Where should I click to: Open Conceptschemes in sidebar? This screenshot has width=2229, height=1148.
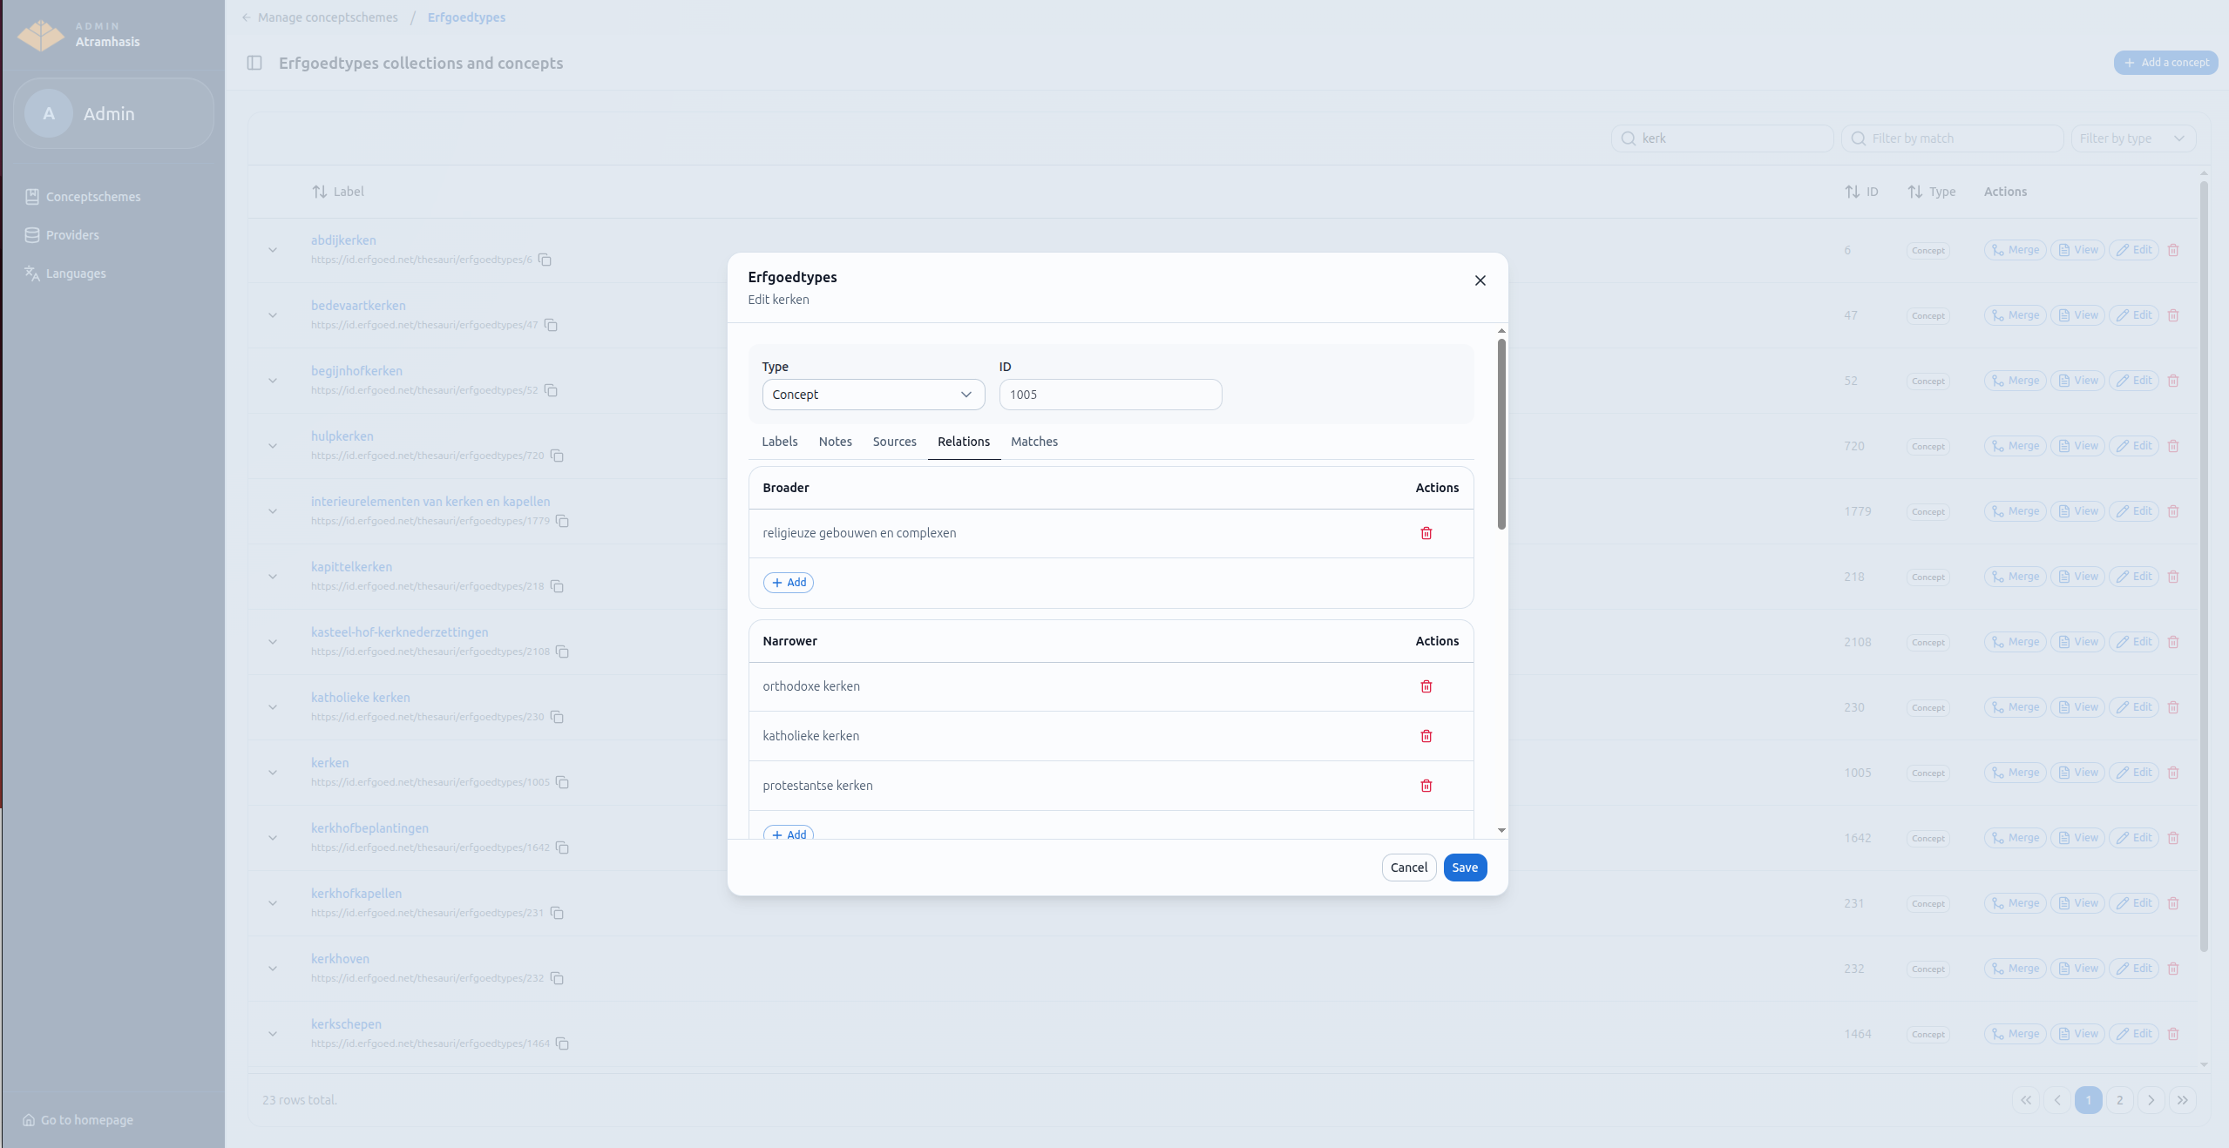83,197
